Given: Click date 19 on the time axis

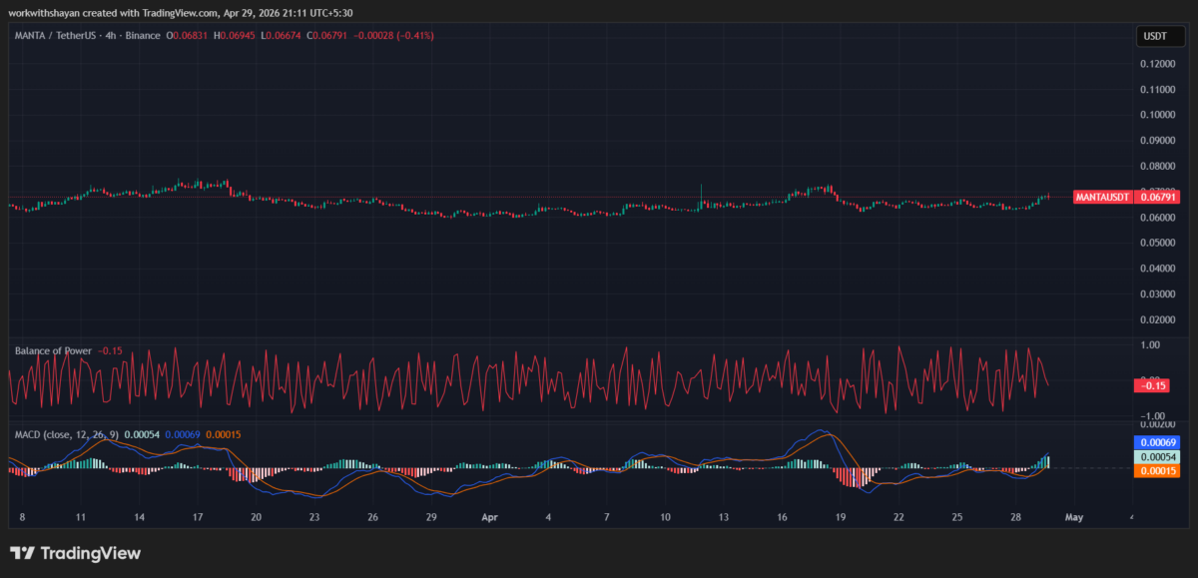Looking at the screenshot, I should 841,518.
